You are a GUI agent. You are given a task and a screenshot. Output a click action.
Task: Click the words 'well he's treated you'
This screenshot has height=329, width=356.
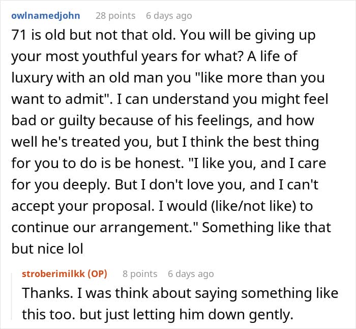click(x=81, y=142)
